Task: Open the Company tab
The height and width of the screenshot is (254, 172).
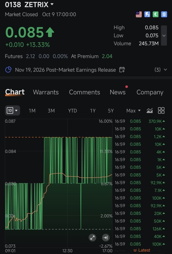Action: 150,92
